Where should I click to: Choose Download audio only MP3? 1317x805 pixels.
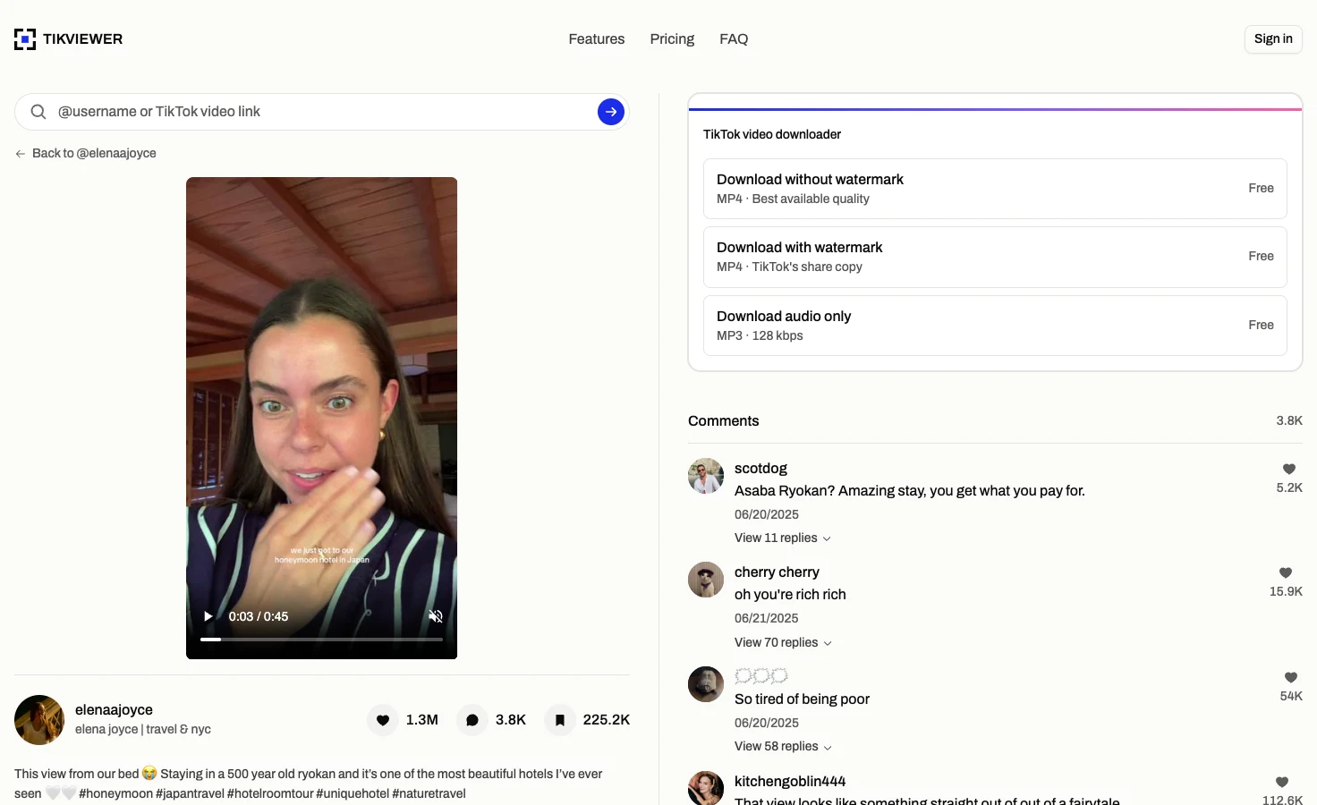pos(995,326)
